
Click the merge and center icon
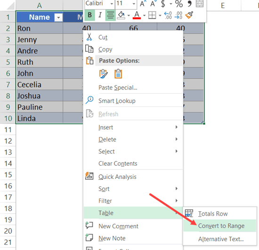pos(200,3)
